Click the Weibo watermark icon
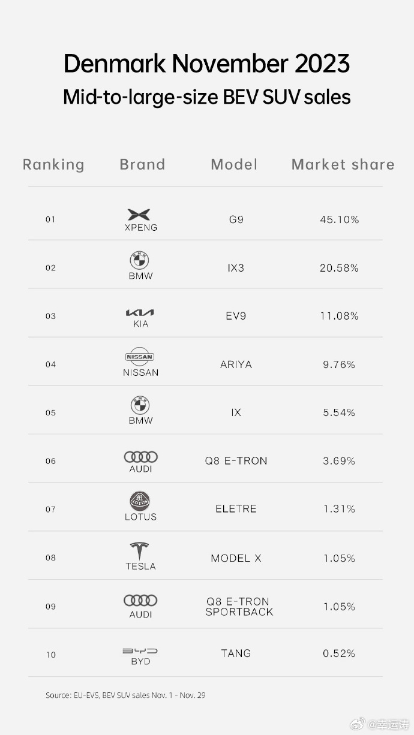The width and height of the screenshot is (414, 735). pos(358,725)
